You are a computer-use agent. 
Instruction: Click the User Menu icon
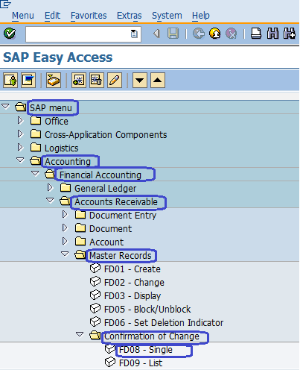pos(10,81)
